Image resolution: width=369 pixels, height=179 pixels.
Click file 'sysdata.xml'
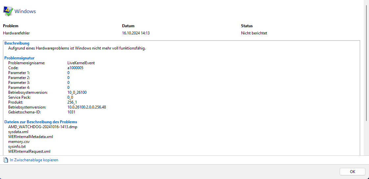tap(18, 132)
